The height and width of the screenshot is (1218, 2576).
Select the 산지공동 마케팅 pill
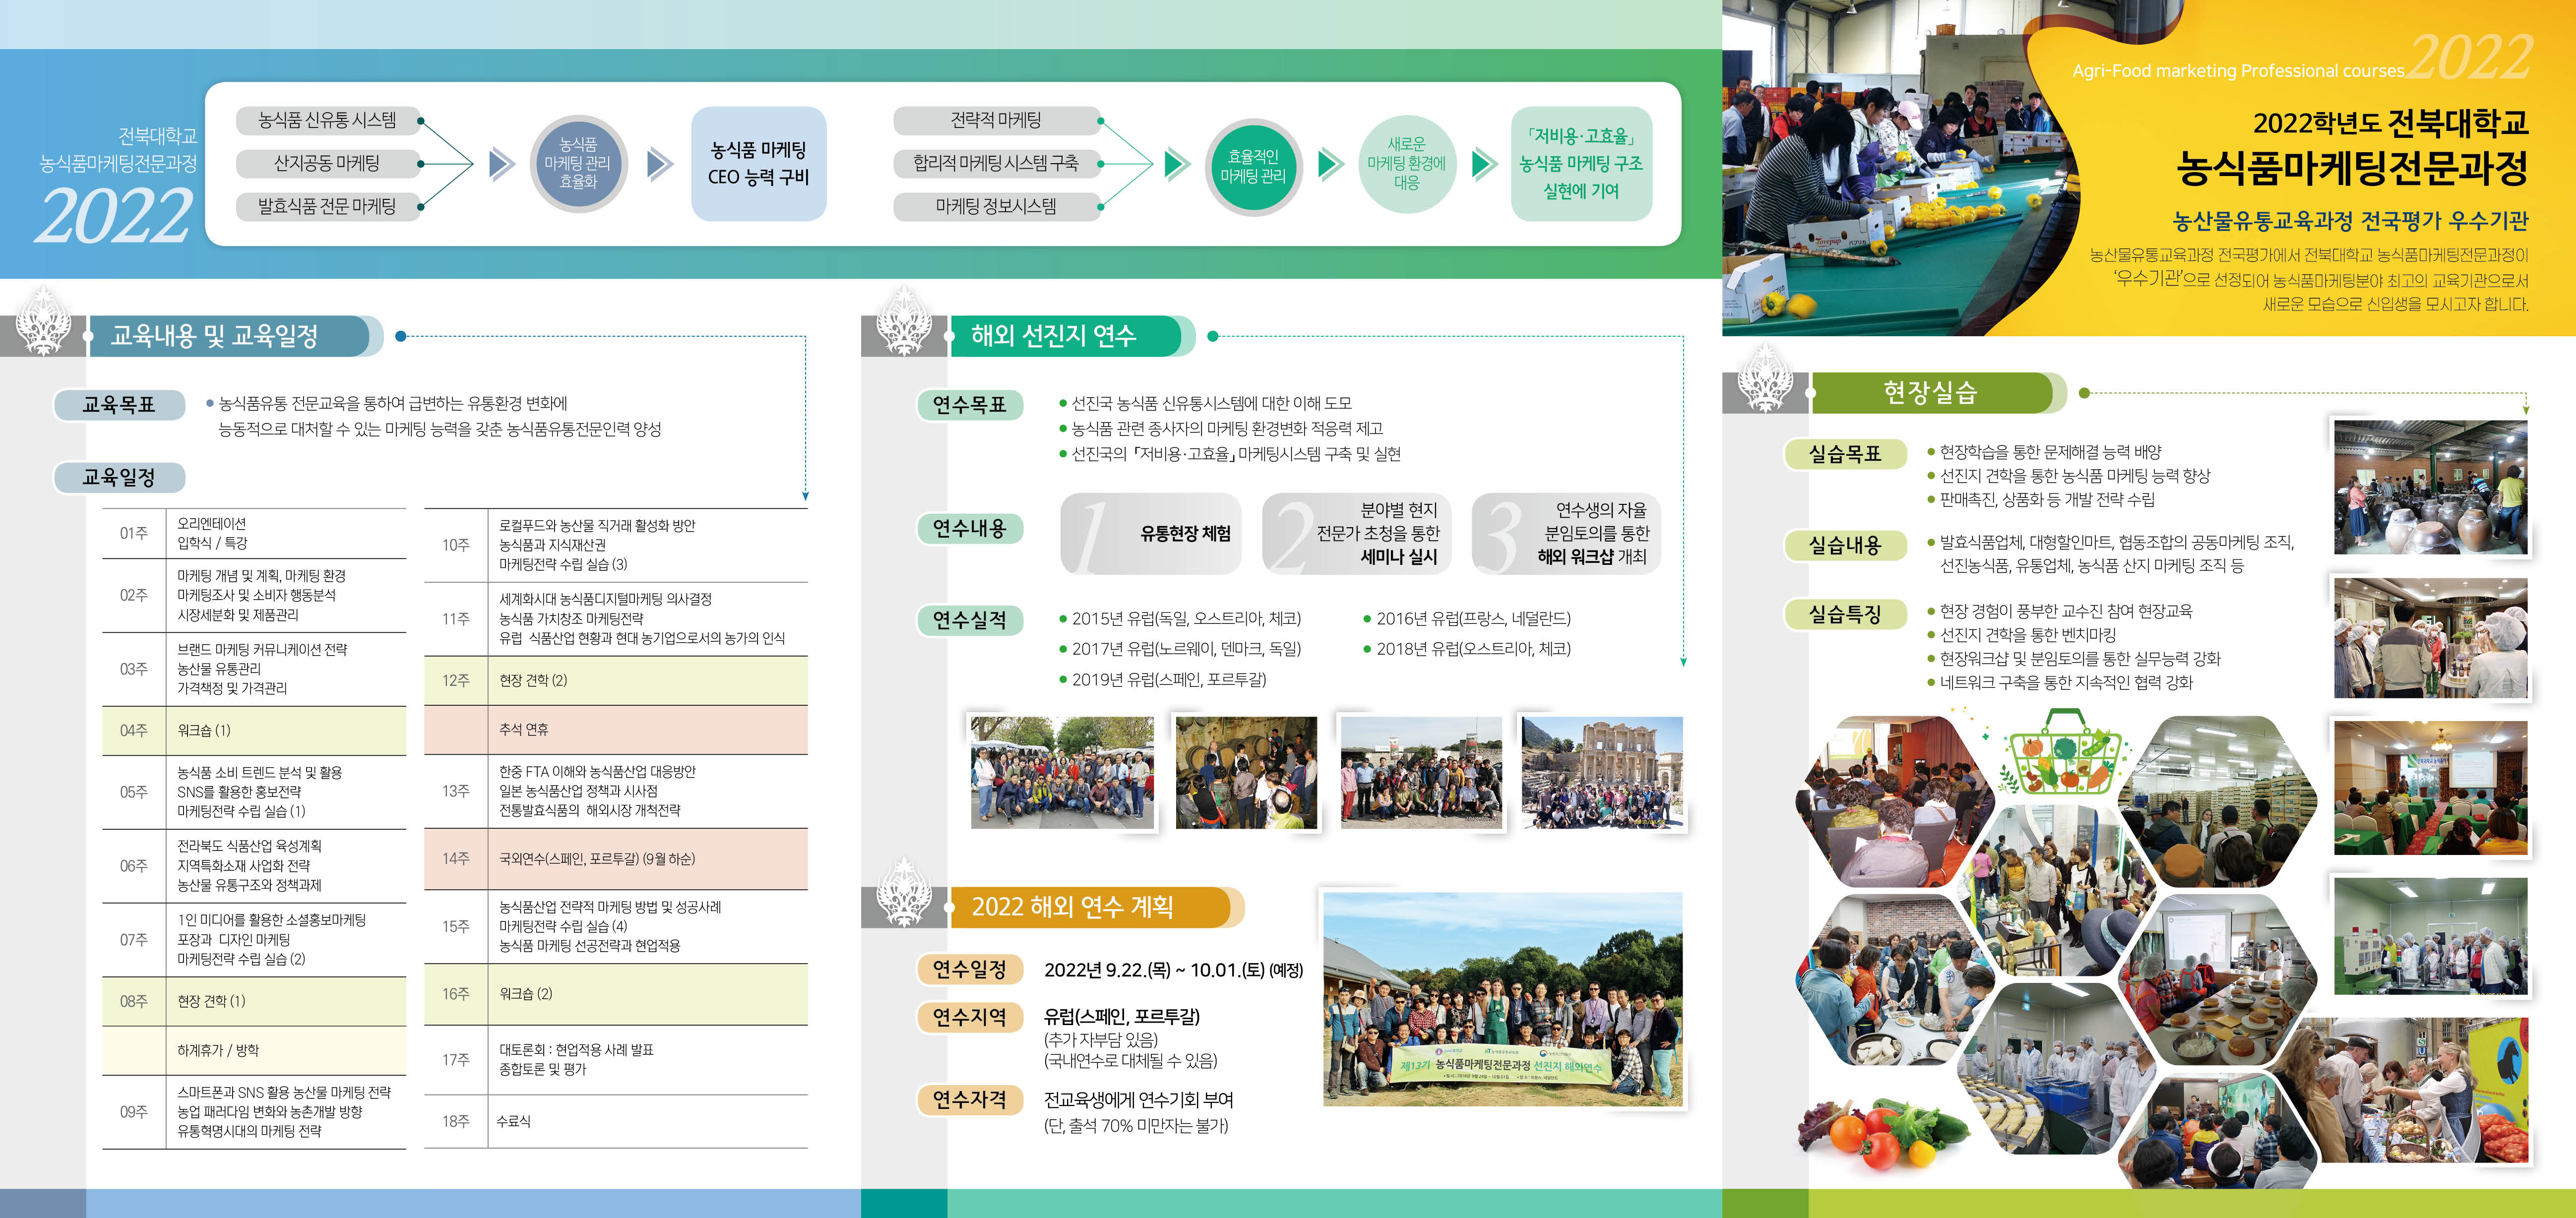pos(327,163)
